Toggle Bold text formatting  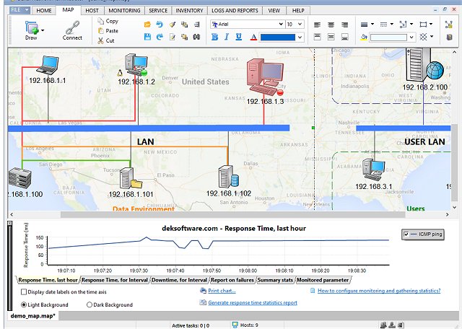[216, 37]
